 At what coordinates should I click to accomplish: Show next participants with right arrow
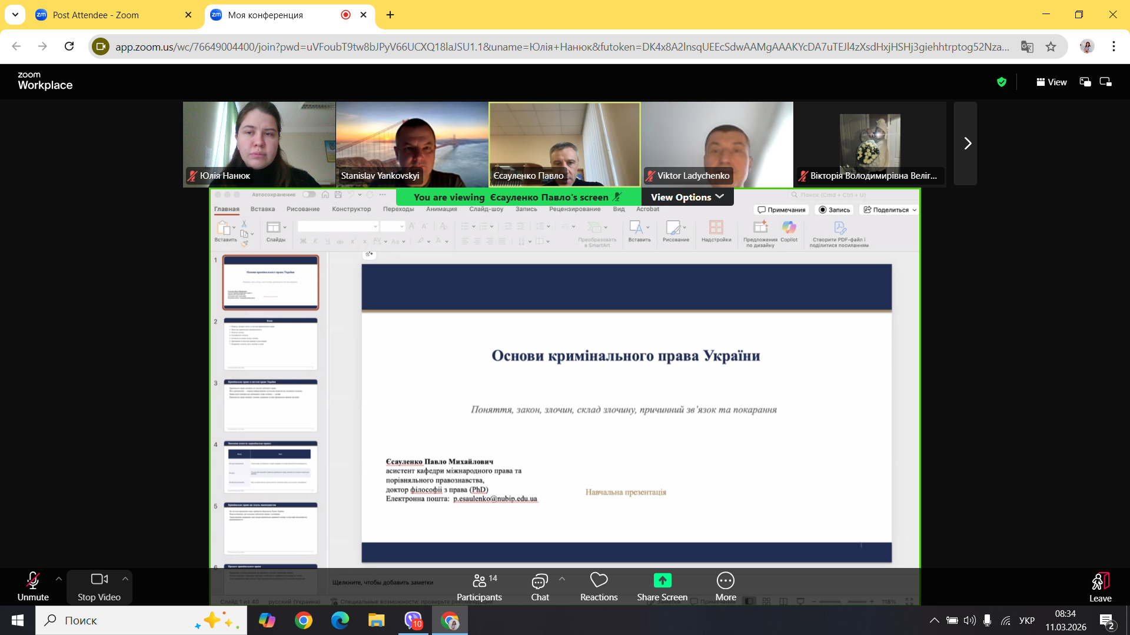(x=967, y=143)
